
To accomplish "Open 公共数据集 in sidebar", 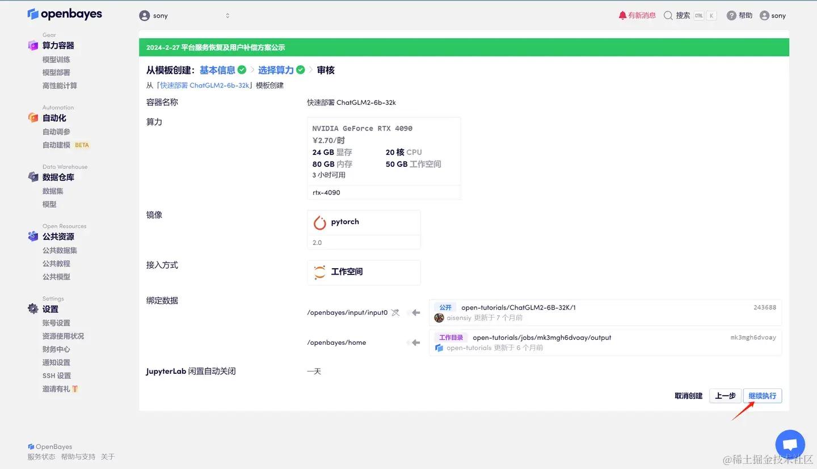I will point(60,250).
